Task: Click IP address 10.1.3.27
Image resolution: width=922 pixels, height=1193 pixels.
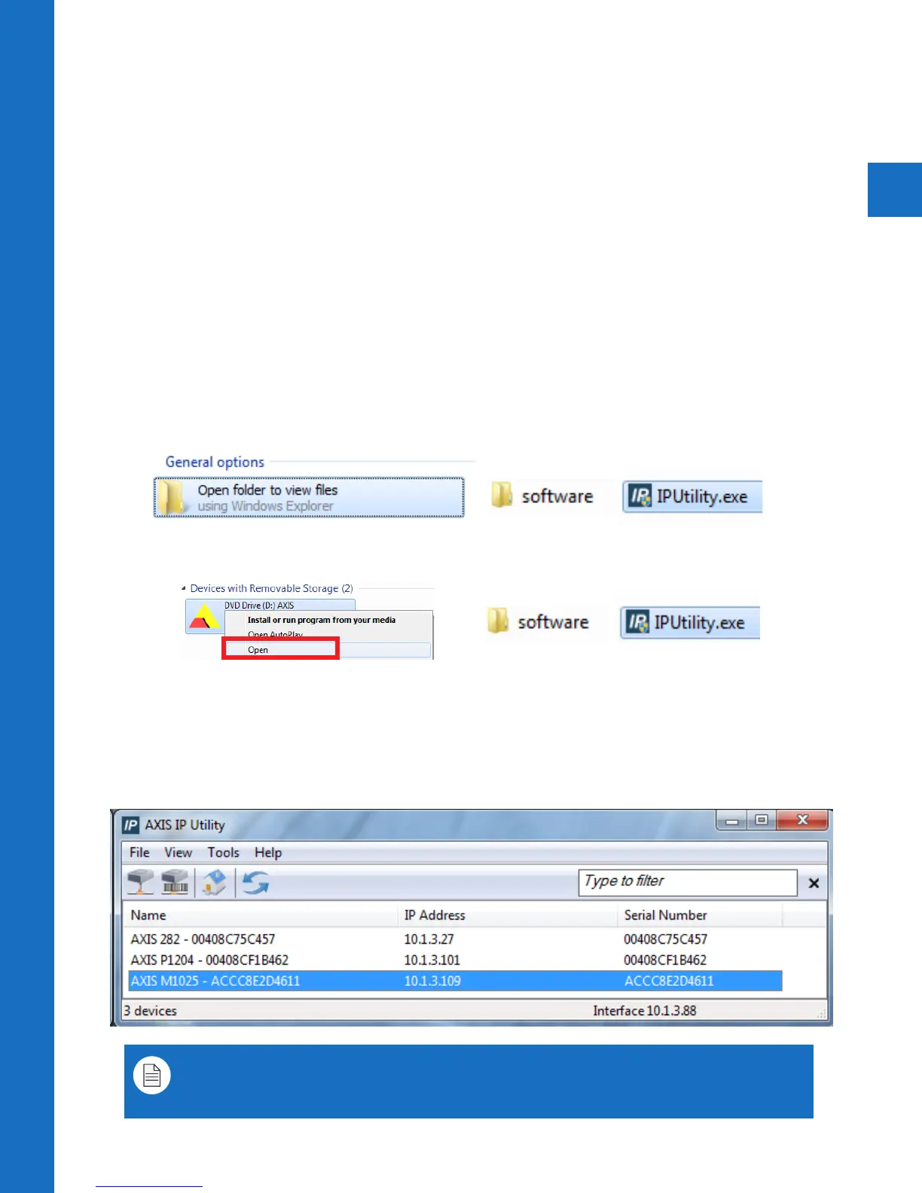Action: pos(429,939)
